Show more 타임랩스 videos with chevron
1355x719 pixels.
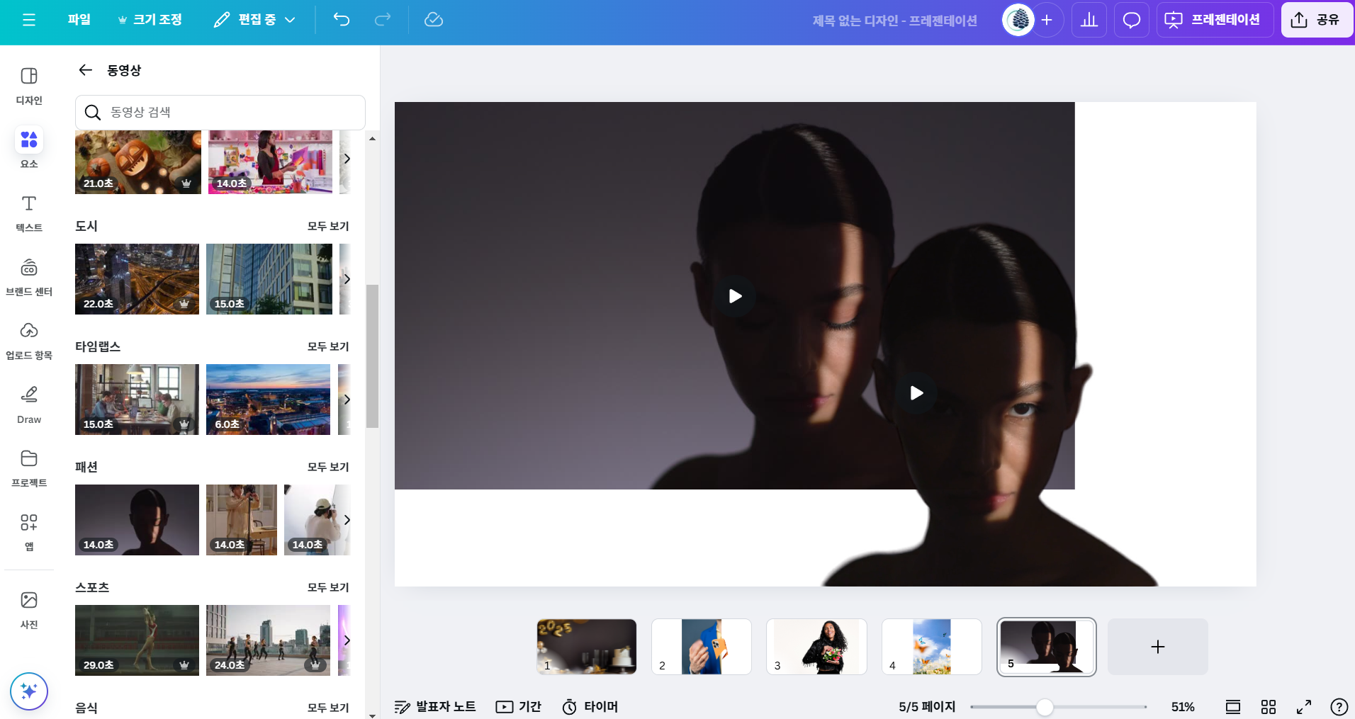(x=347, y=400)
